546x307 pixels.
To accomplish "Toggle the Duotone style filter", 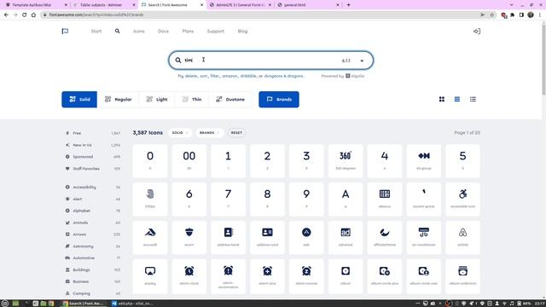I will click(x=230, y=100).
